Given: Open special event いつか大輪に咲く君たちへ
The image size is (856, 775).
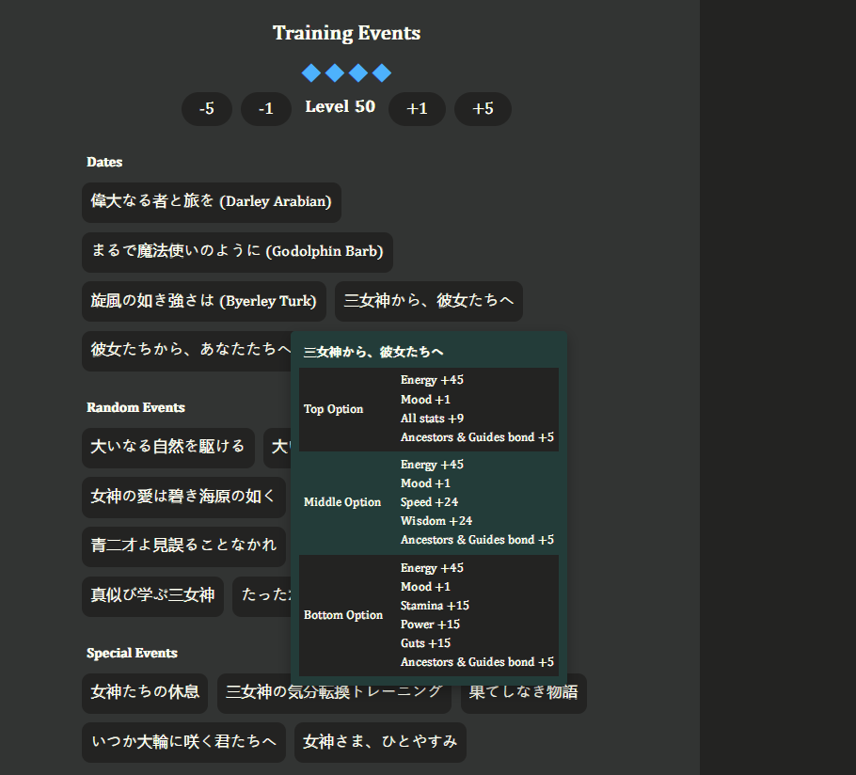Looking at the screenshot, I should 183,742.
